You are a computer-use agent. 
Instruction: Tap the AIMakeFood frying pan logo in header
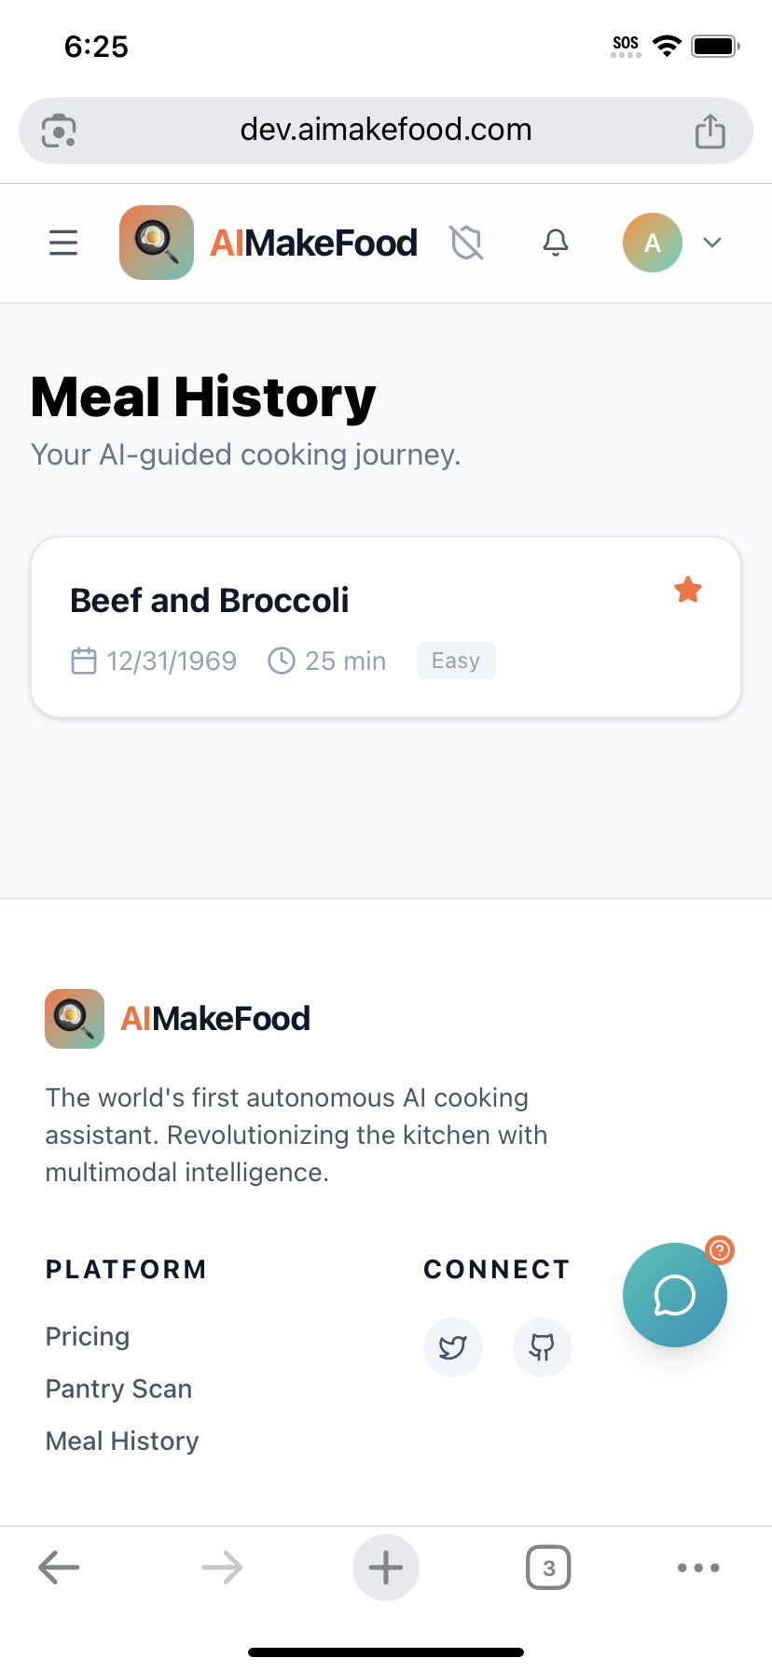(x=157, y=243)
